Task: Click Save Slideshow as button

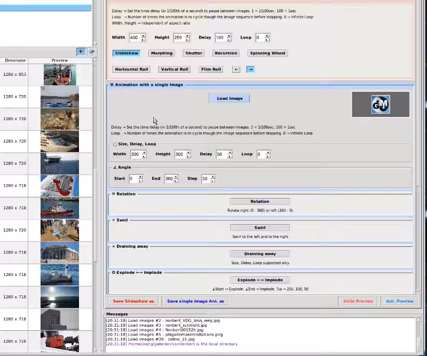Action: pos(133,301)
